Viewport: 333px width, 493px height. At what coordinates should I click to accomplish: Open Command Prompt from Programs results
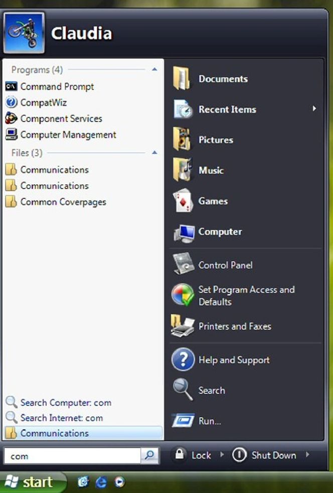pos(50,86)
